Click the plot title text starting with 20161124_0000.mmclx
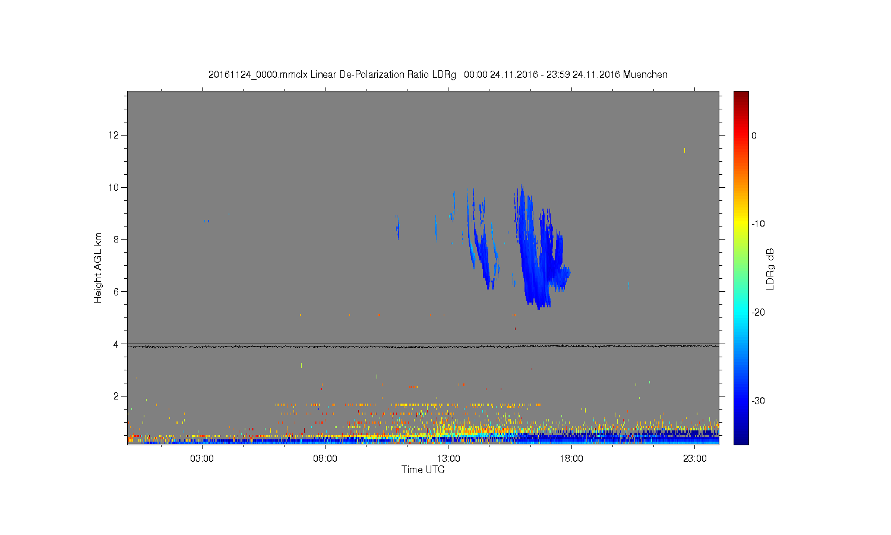Image resolution: width=891 pixels, height=535 pixels. pyautogui.click(x=438, y=75)
